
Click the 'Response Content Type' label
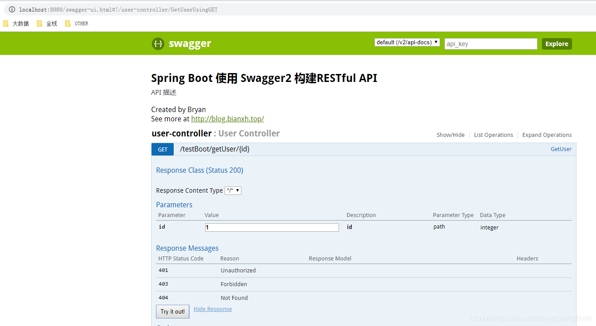click(x=190, y=190)
